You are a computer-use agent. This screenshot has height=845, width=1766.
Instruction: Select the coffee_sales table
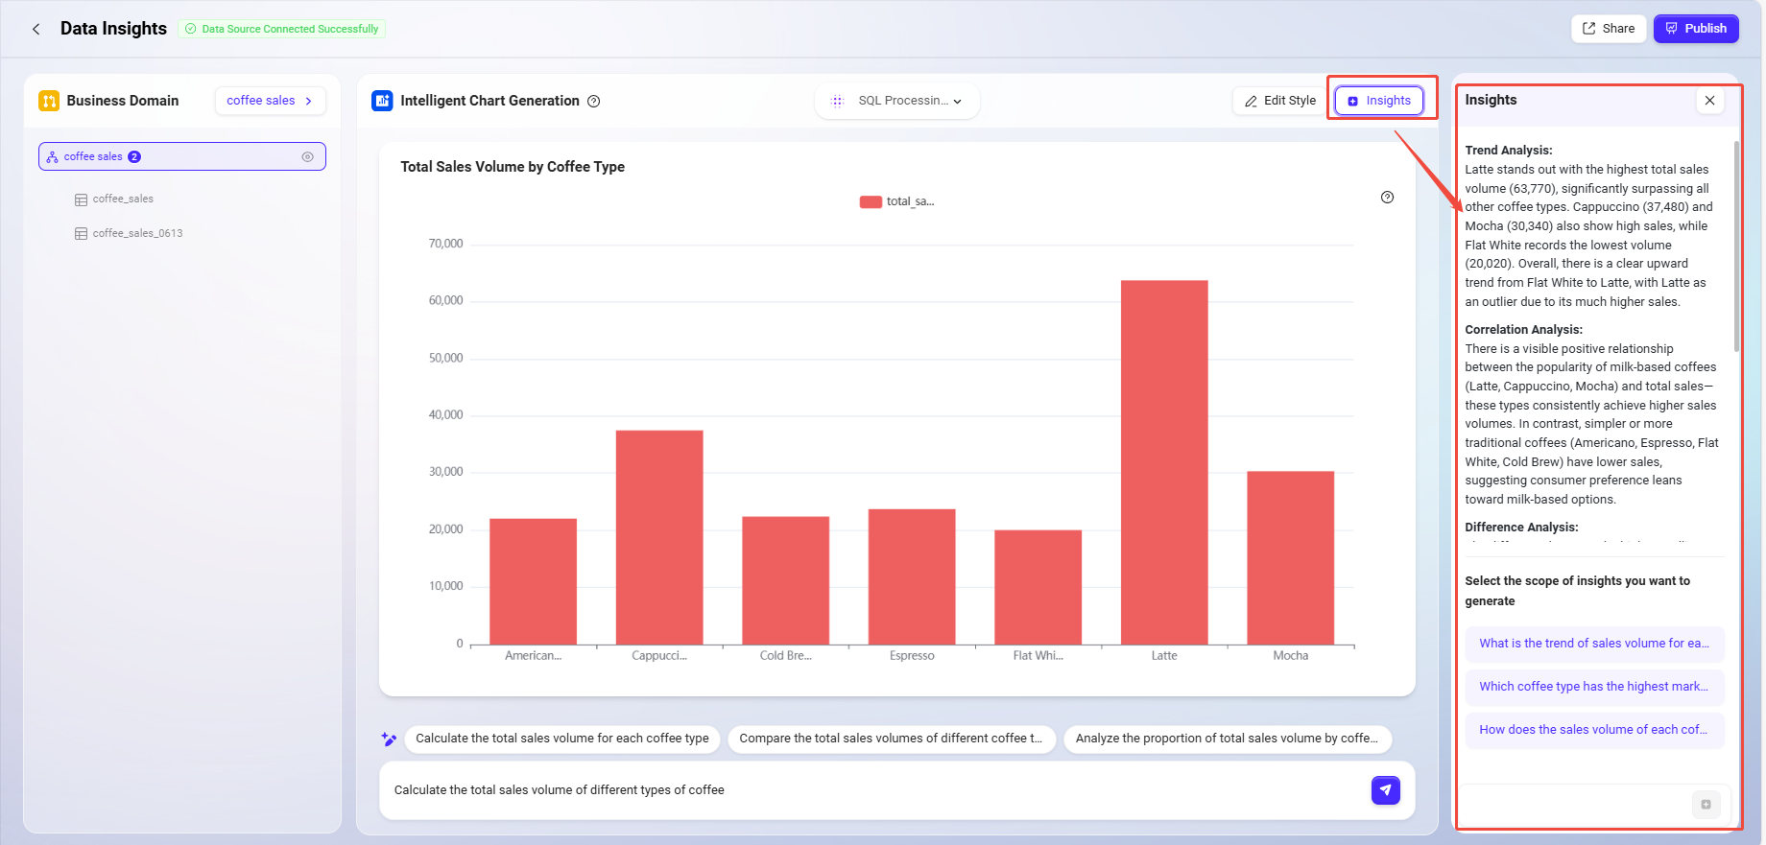(x=123, y=200)
